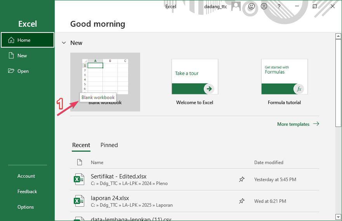Click the smiley face feedback icon

[x=252, y=7]
